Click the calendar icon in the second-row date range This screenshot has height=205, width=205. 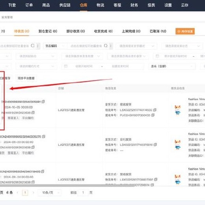pyautogui.click(x=157, y=56)
